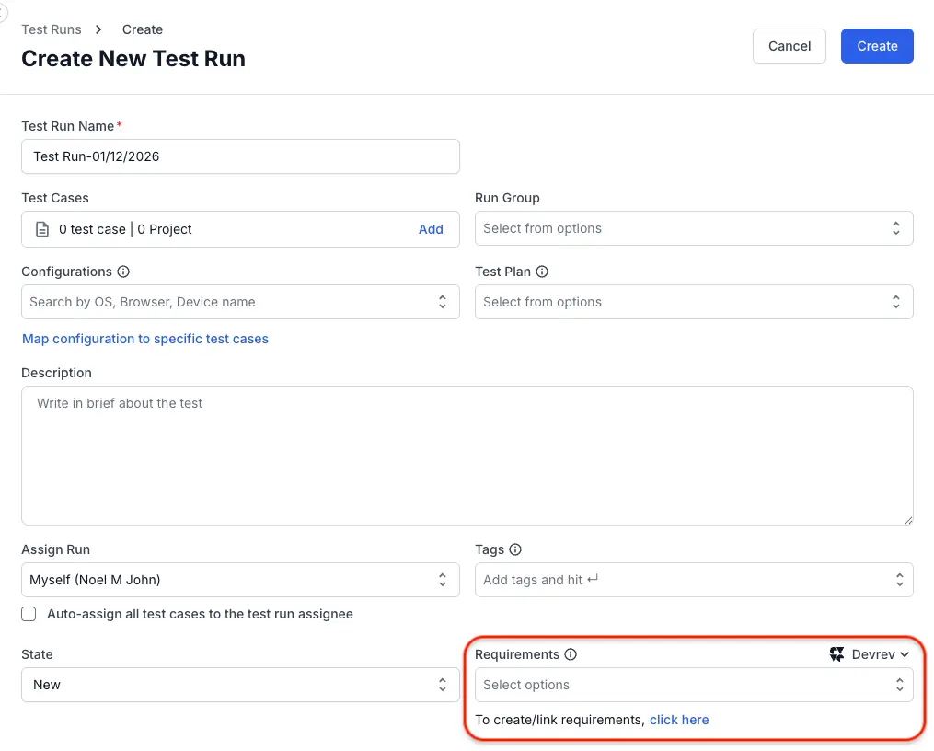Click the click here requirements link
Screen dimensions: 934x751
coord(679,719)
